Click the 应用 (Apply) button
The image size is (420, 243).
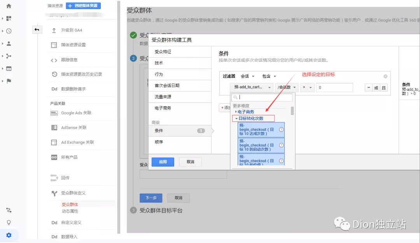coord(163,162)
